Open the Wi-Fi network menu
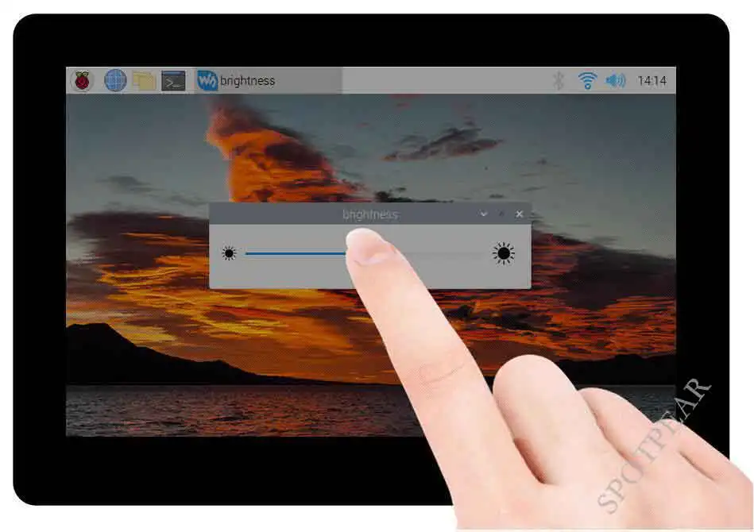The width and height of the screenshot is (754, 532). tap(587, 80)
